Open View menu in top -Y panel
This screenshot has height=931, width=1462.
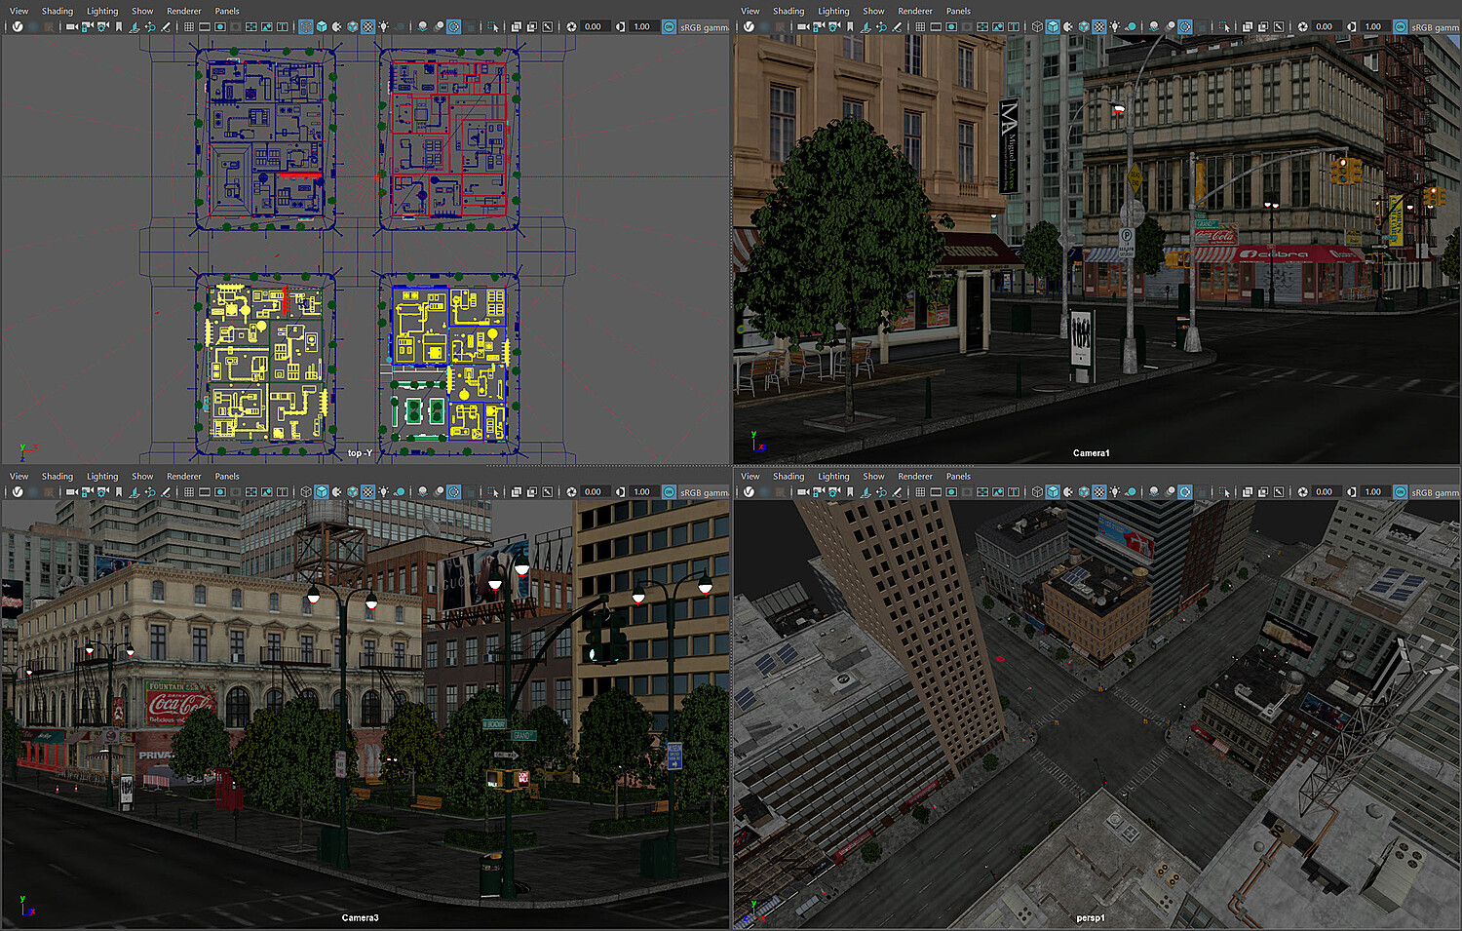(x=19, y=11)
